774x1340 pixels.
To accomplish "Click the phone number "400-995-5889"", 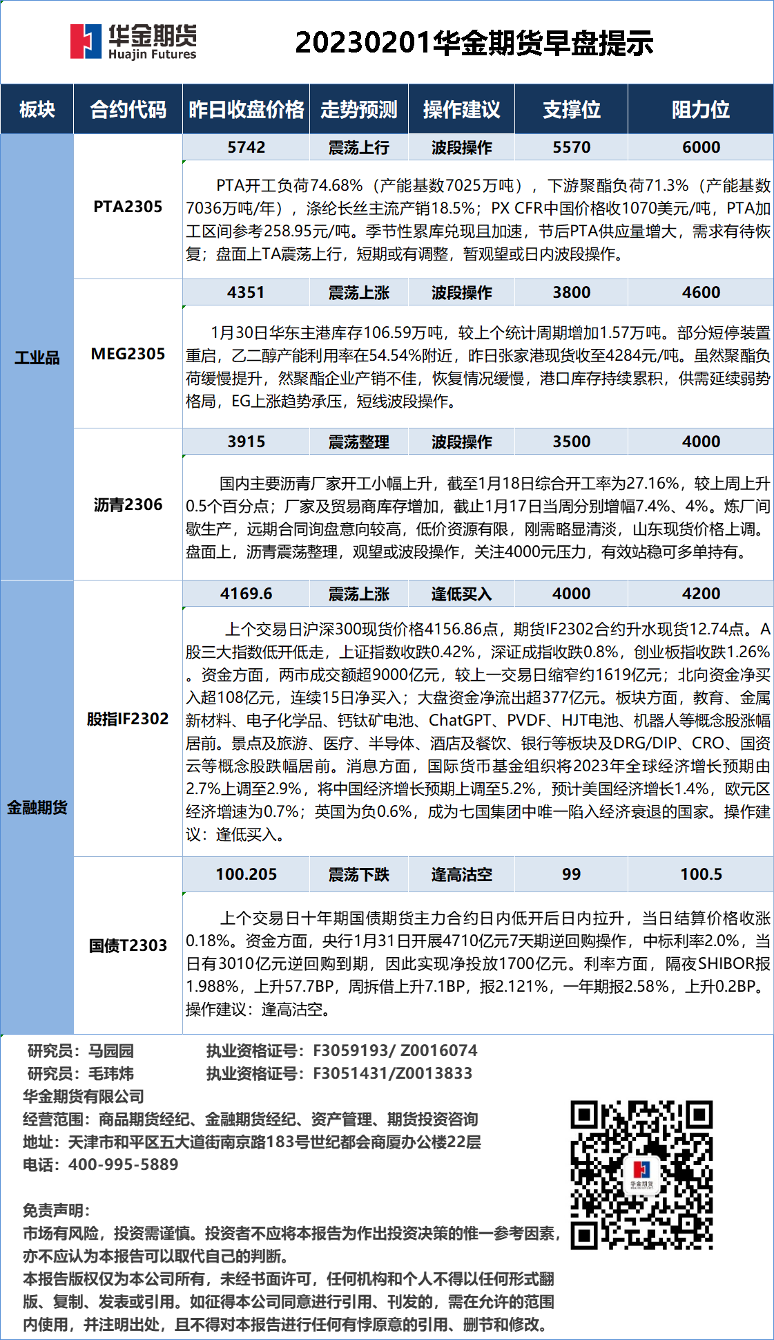I will [124, 1165].
